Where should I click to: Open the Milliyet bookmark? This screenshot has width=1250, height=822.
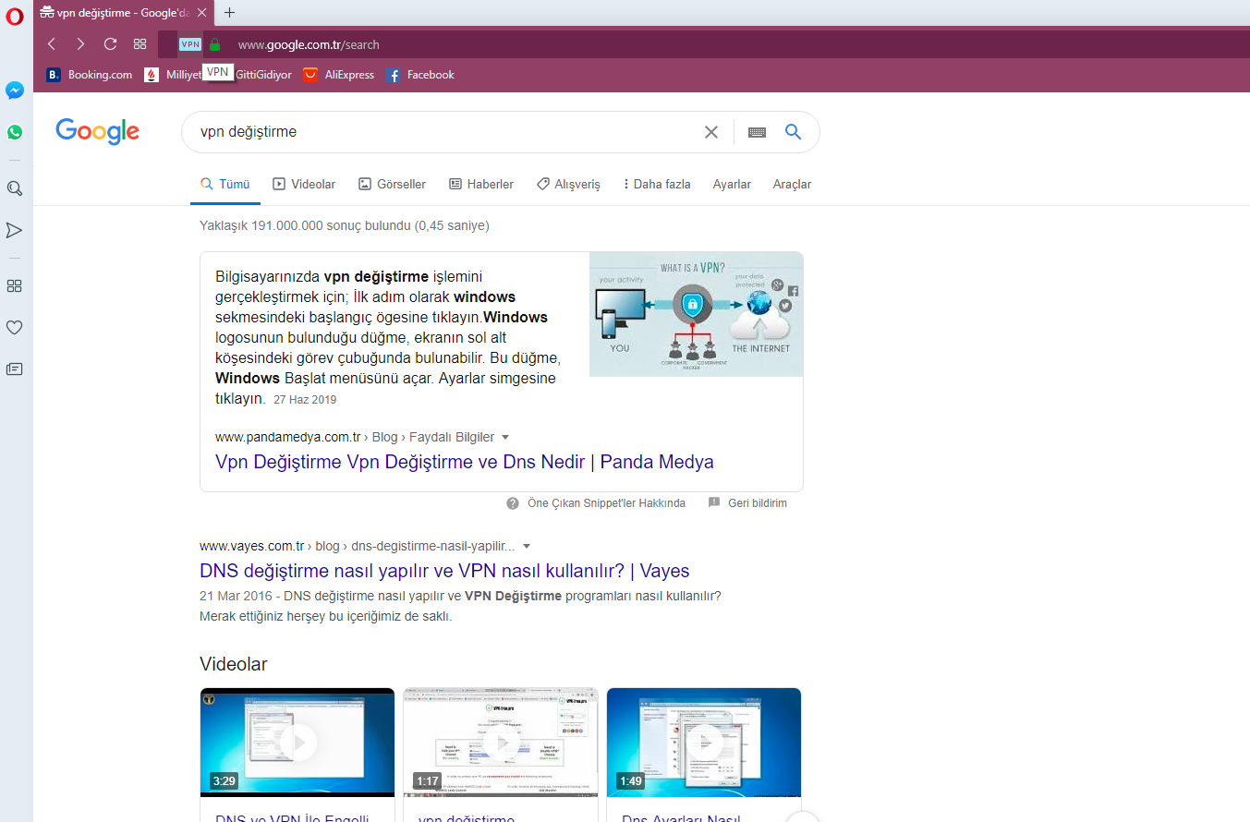pyautogui.click(x=173, y=75)
